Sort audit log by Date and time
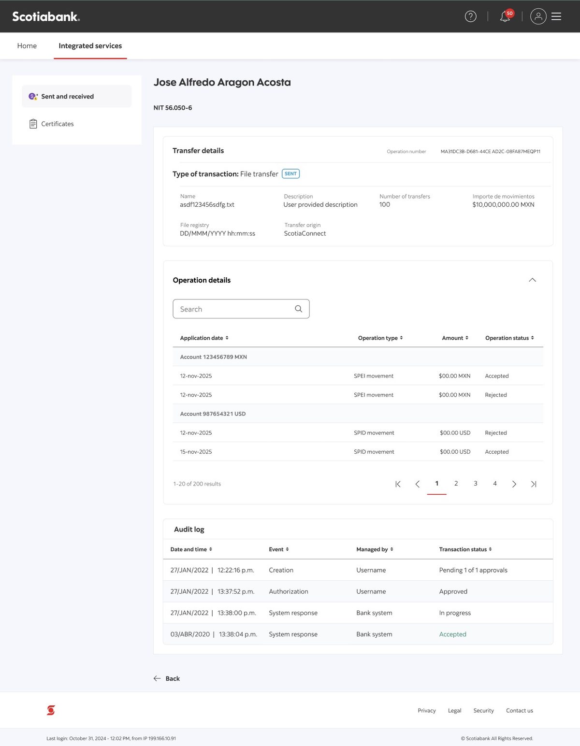The image size is (580, 746). pos(191,549)
